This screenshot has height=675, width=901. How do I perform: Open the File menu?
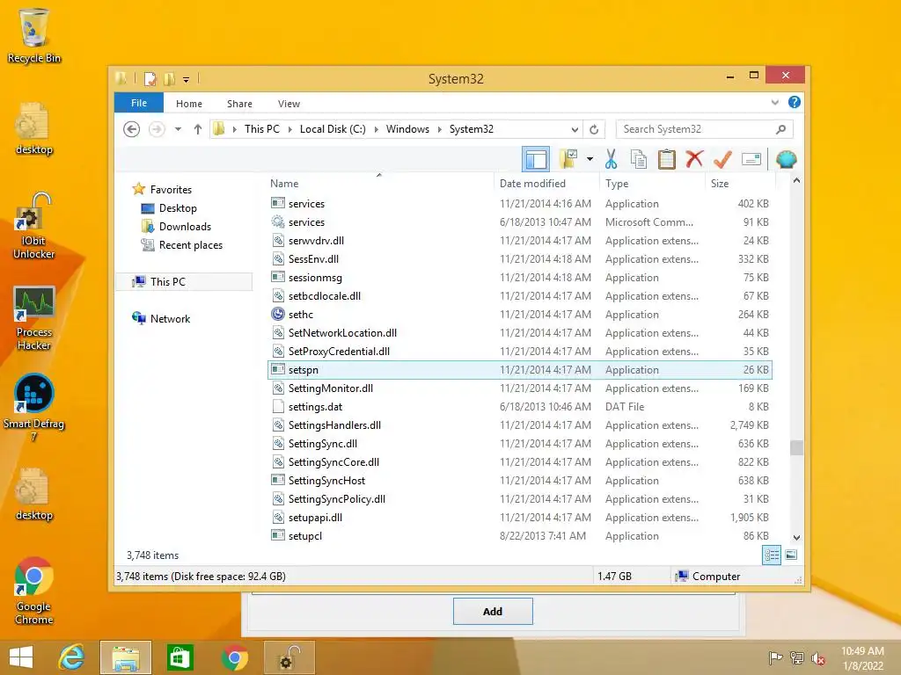(x=139, y=103)
